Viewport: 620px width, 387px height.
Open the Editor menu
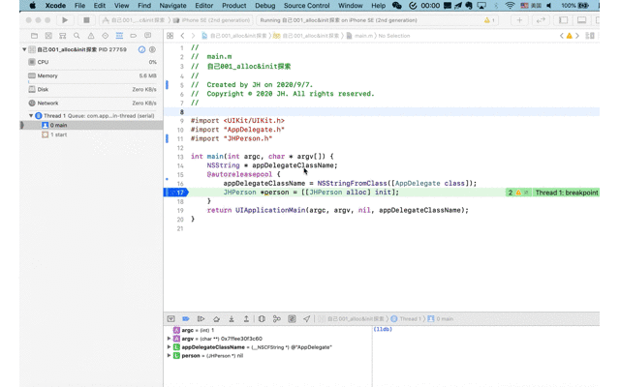pos(204,6)
